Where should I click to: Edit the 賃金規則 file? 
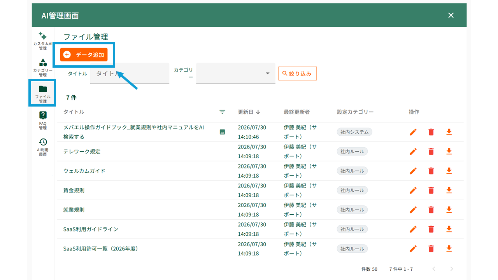tap(413, 190)
